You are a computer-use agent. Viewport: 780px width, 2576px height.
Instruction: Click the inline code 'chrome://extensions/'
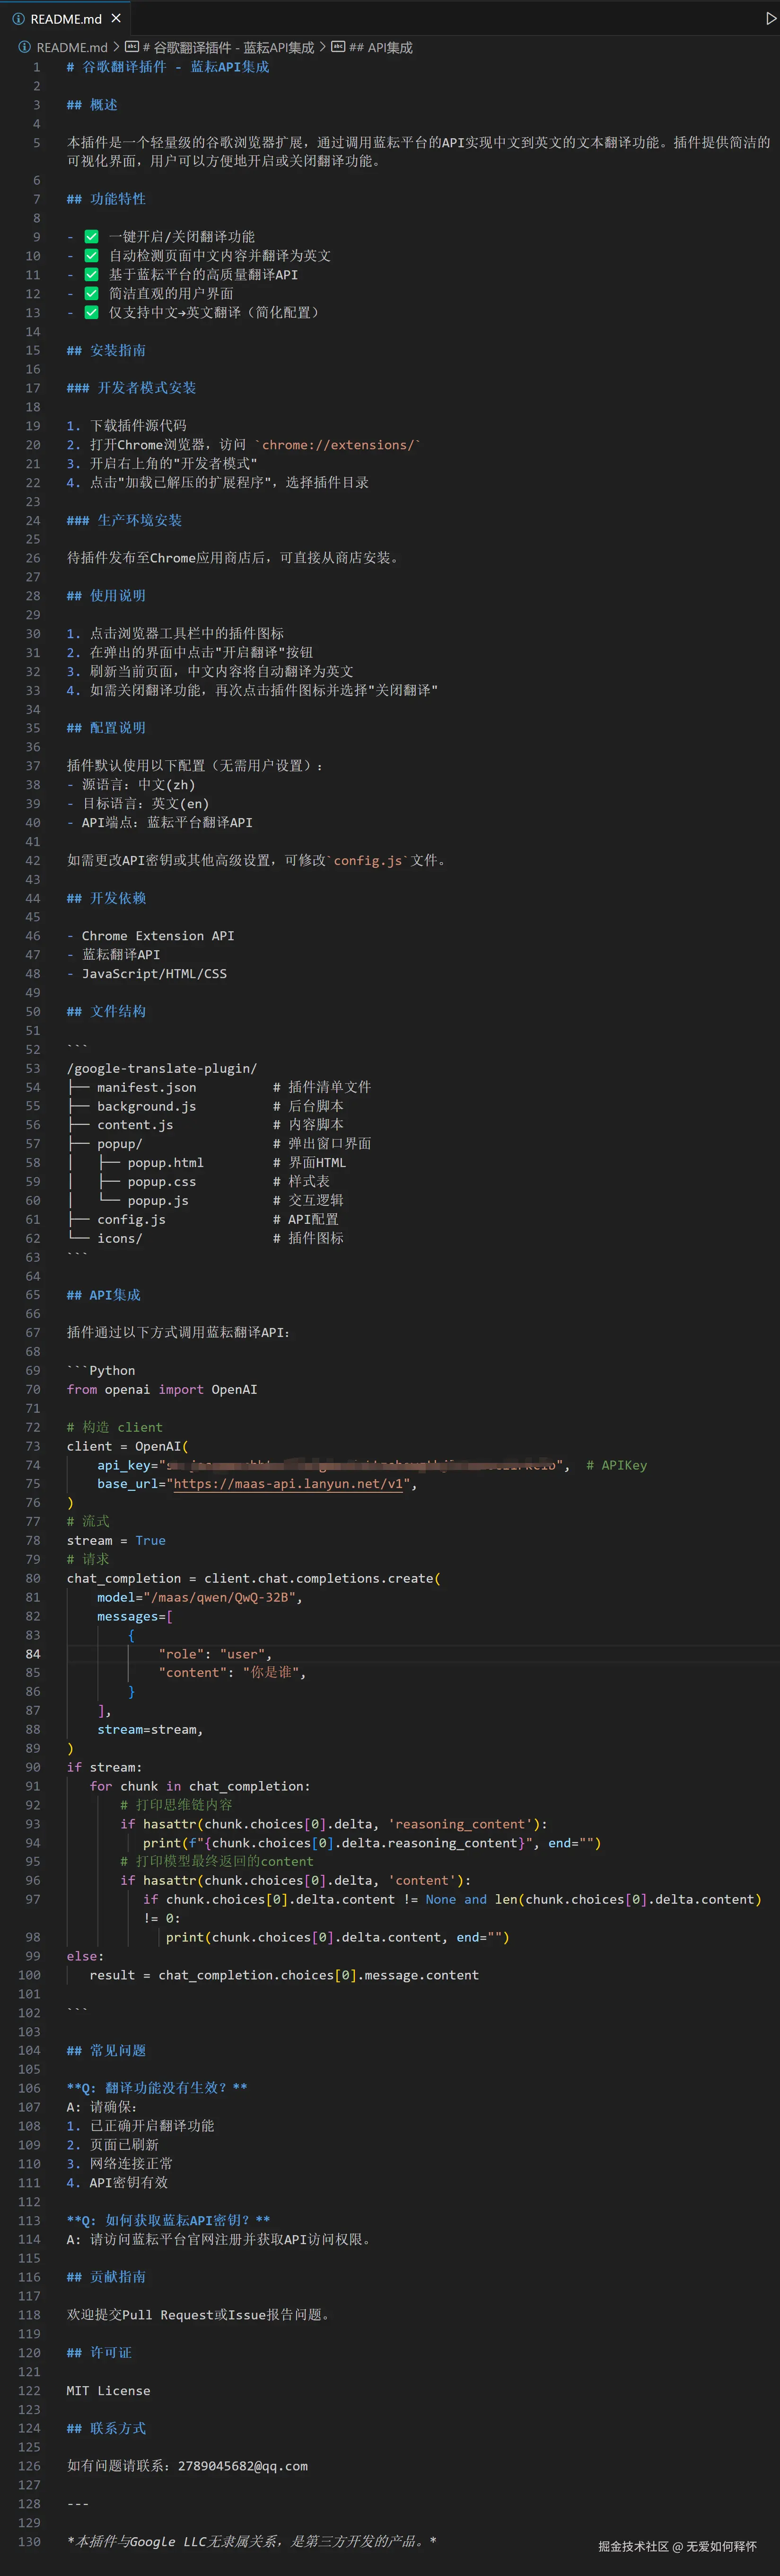338,445
